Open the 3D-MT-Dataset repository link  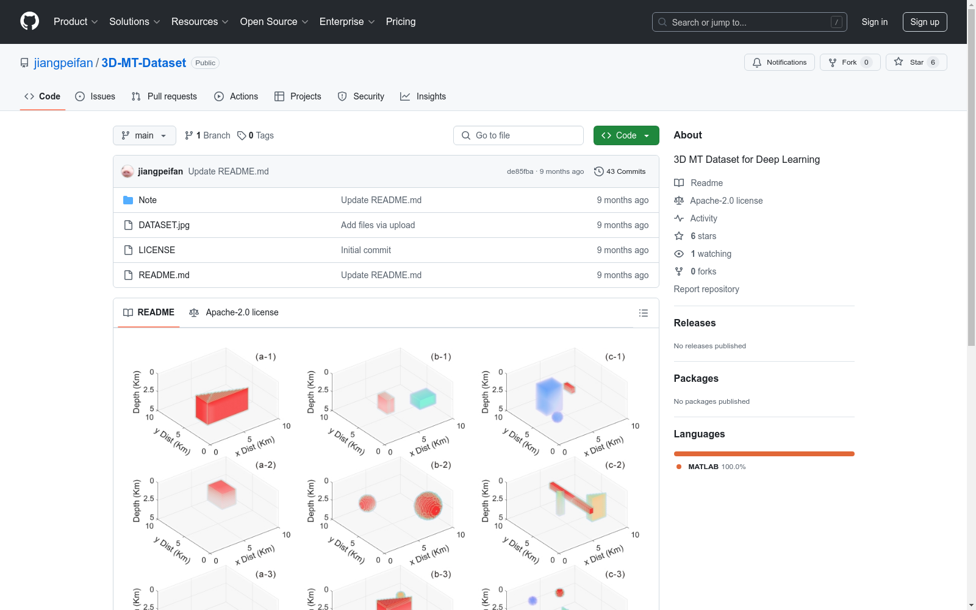144,63
